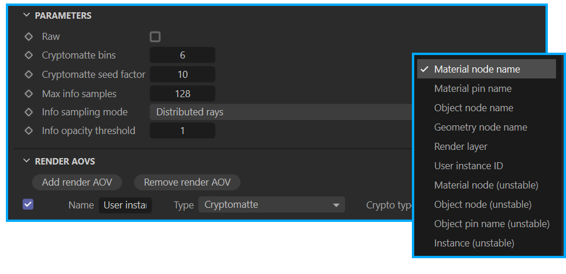The height and width of the screenshot is (274, 566).
Task: Collapse the Render AOVs section
Action: 27,161
